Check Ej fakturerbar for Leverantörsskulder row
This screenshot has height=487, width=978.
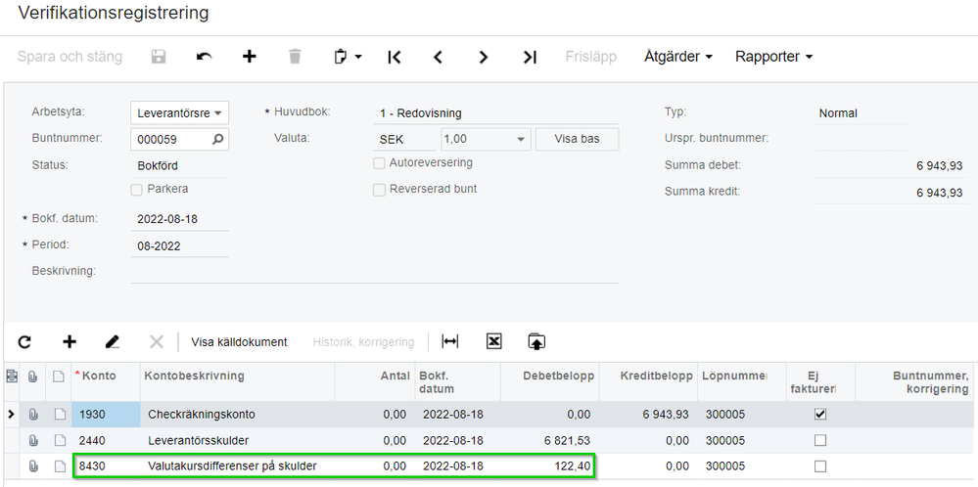coord(820,440)
